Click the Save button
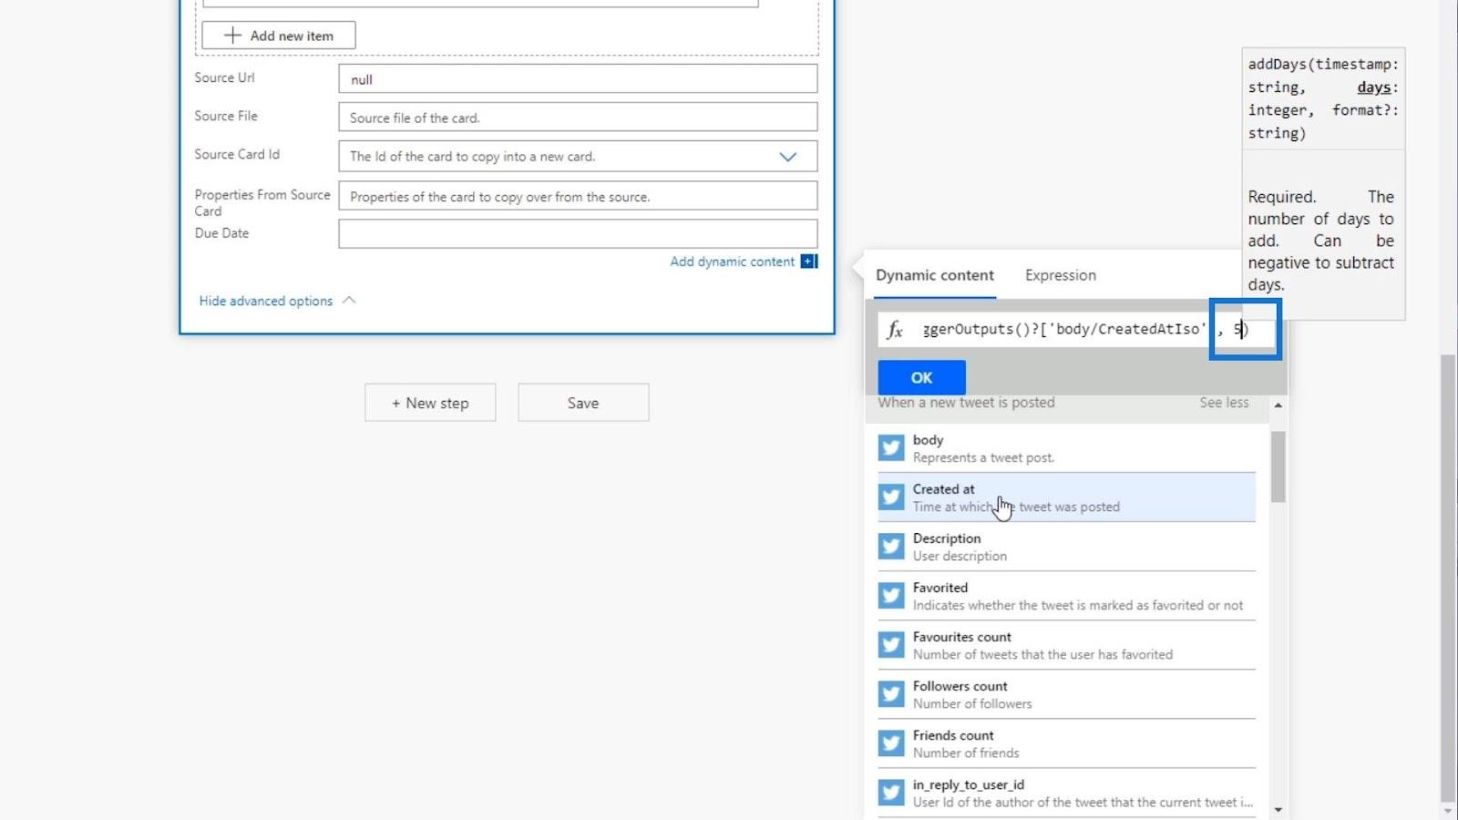 583,403
